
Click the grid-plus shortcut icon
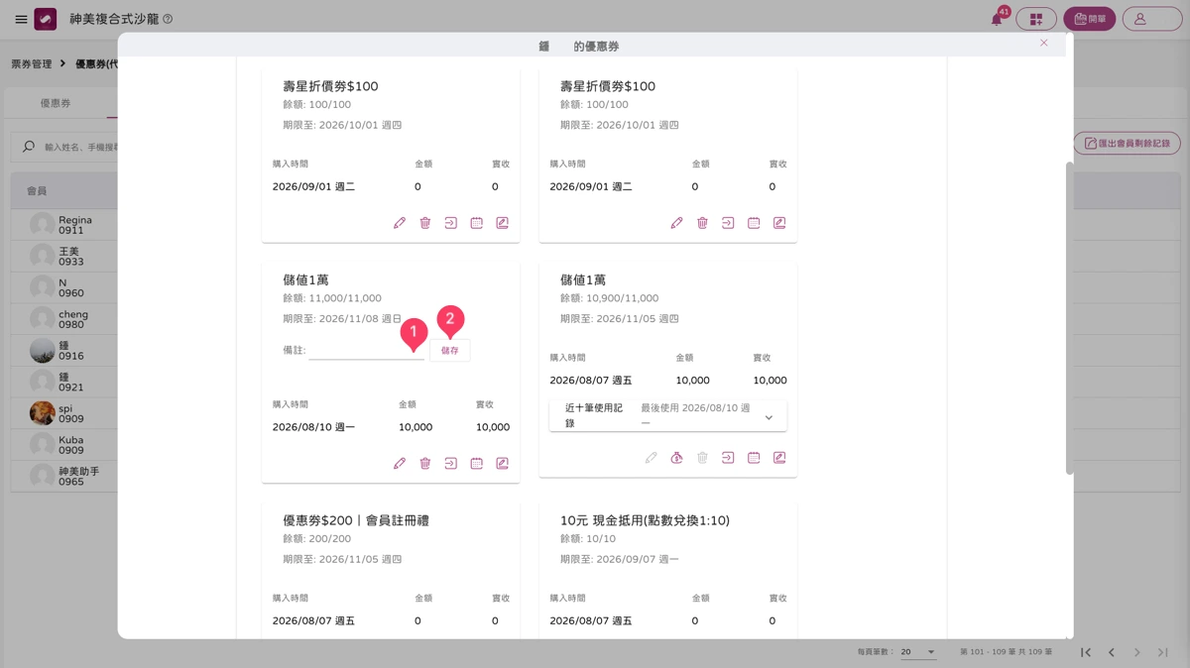(x=1036, y=19)
